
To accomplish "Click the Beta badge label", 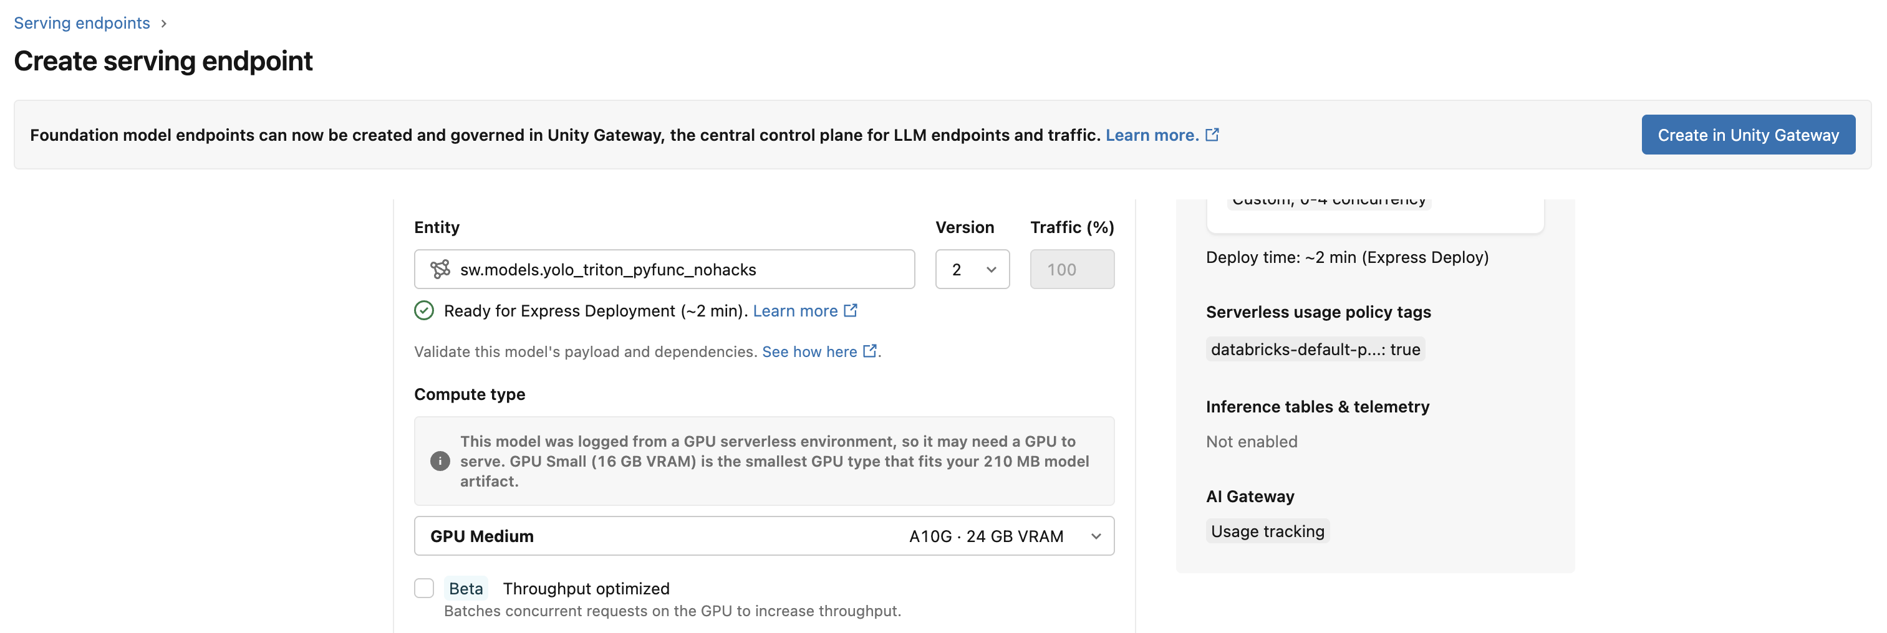I will tap(466, 588).
